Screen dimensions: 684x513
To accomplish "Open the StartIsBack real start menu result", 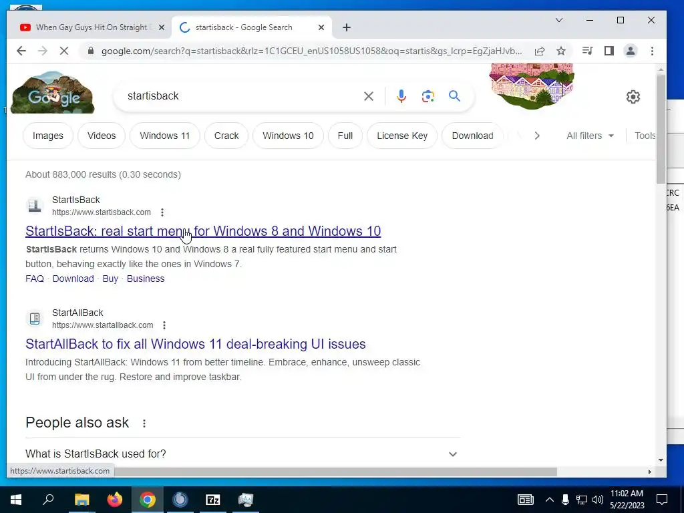I will point(203,231).
